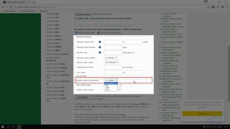Open Convert to WEBM sidebar link
This screenshot has height=129, width=230.
[54, 47]
